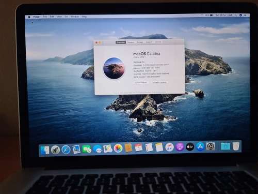Open the Help menu
The image size is (258, 194).
[84, 17]
